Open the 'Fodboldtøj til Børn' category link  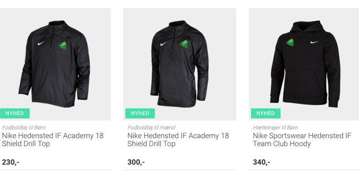click(x=24, y=128)
